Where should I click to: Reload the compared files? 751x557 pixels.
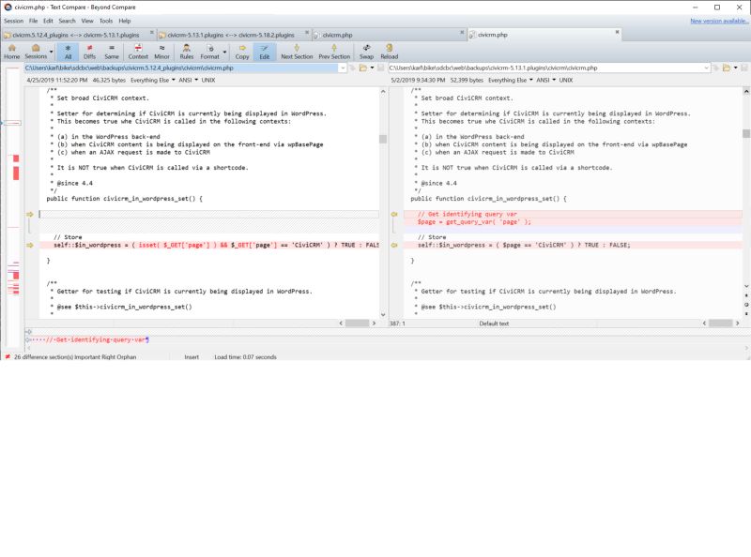pyautogui.click(x=390, y=52)
